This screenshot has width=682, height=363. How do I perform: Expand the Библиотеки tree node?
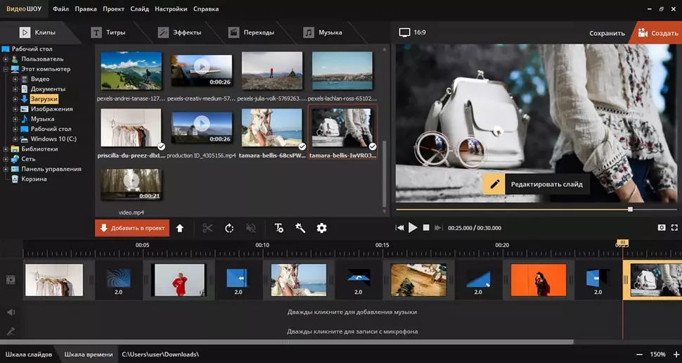6,149
